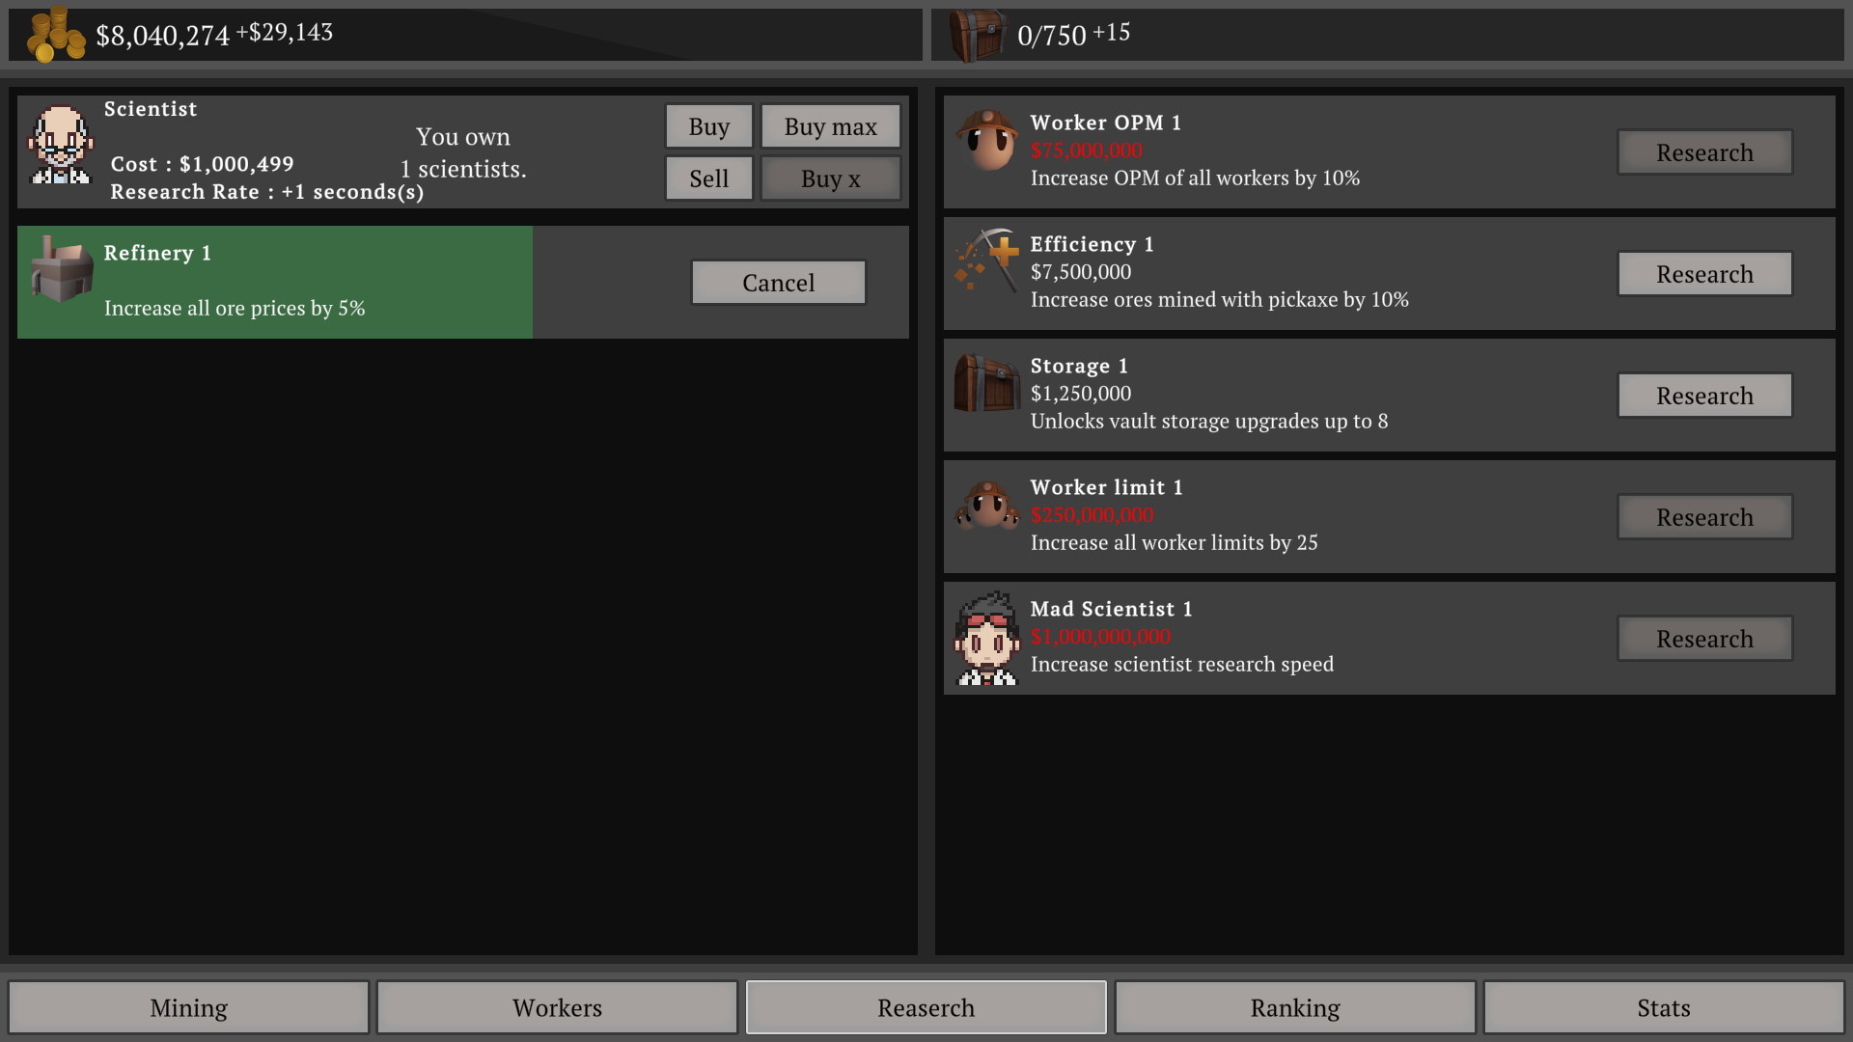Research the Worker limit 1 upgrade
Image resolution: width=1853 pixels, height=1042 pixels.
(1704, 515)
